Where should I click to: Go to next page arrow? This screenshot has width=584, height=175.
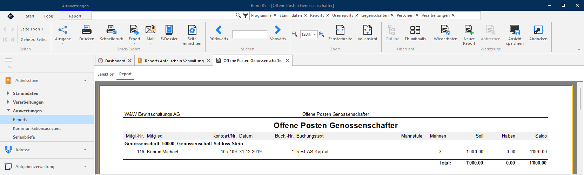13,29
